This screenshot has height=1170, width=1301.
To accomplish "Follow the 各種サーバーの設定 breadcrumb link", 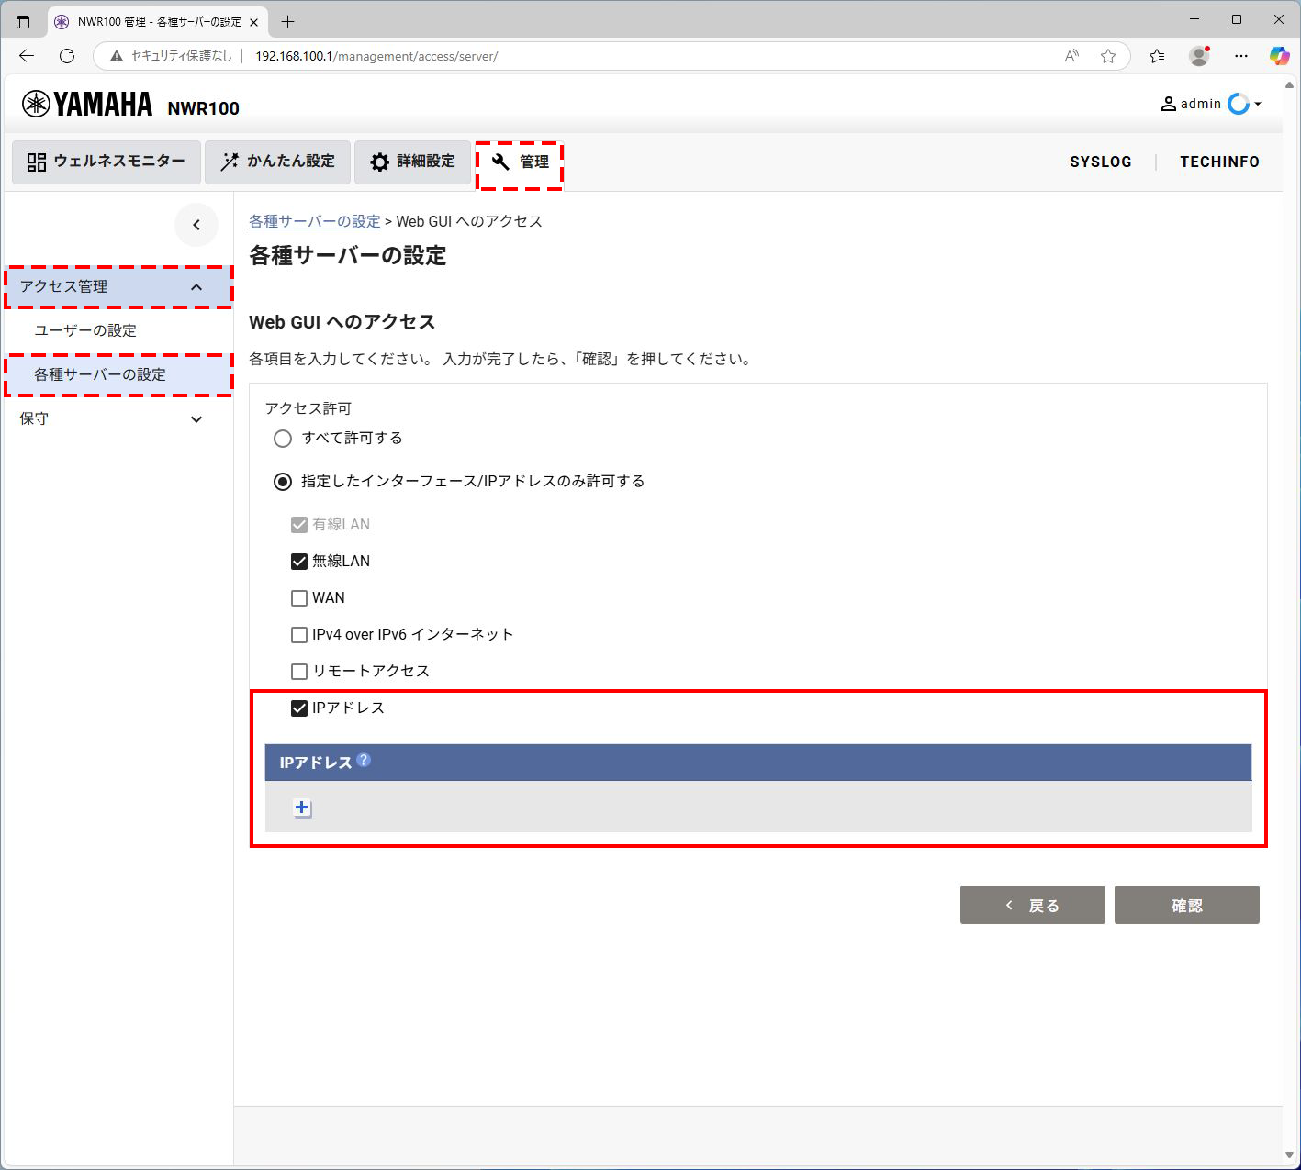I will point(314,221).
